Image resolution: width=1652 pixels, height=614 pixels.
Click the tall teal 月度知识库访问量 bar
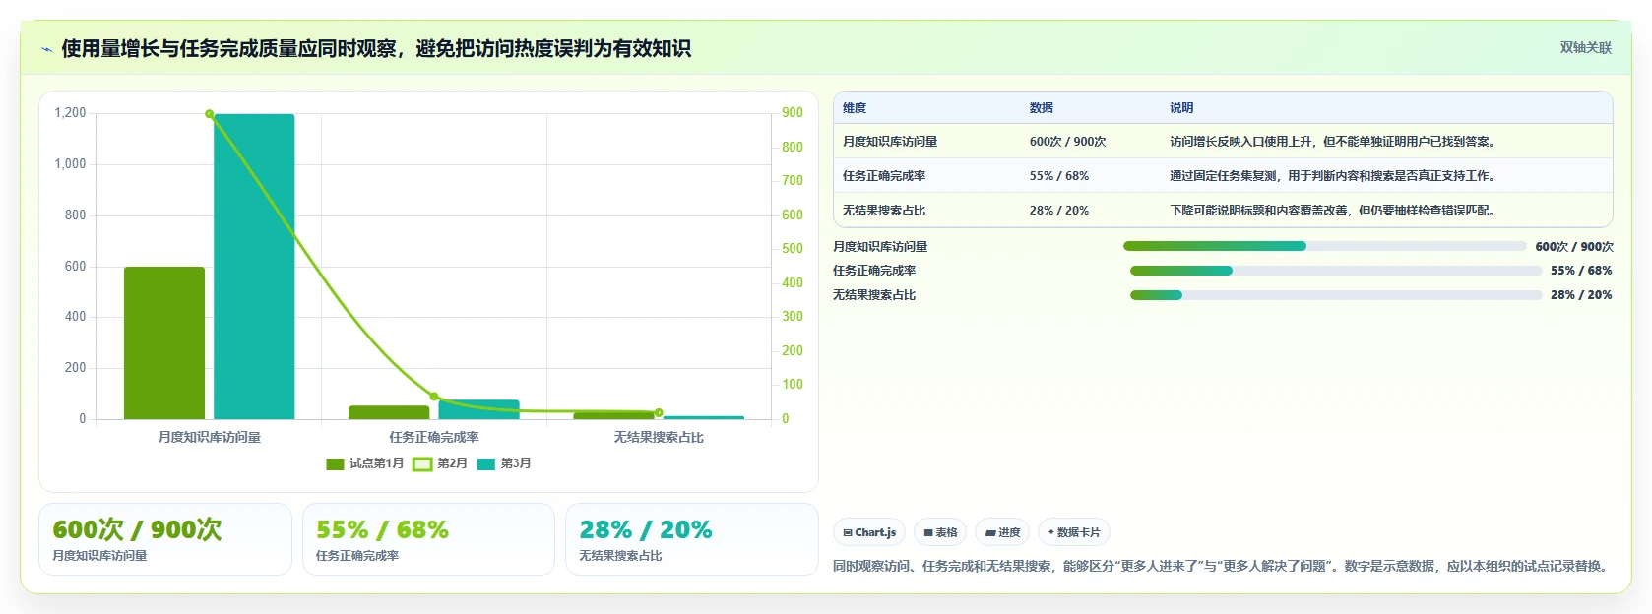(x=254, y=267)
